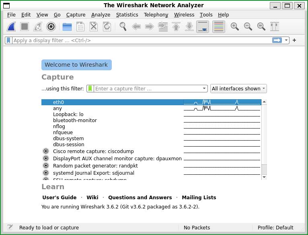Viewport: 308px width, 235px height.
Task: Open the Telephony menu
Action: [x=156, y=15]
